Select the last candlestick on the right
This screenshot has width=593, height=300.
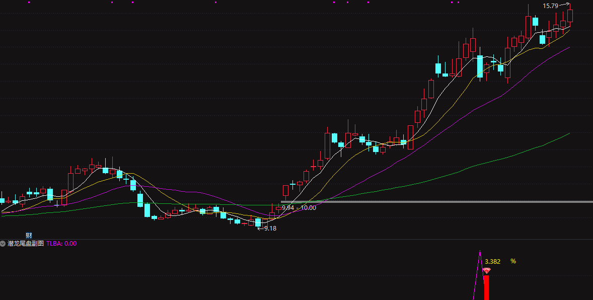tap(570, 15)
